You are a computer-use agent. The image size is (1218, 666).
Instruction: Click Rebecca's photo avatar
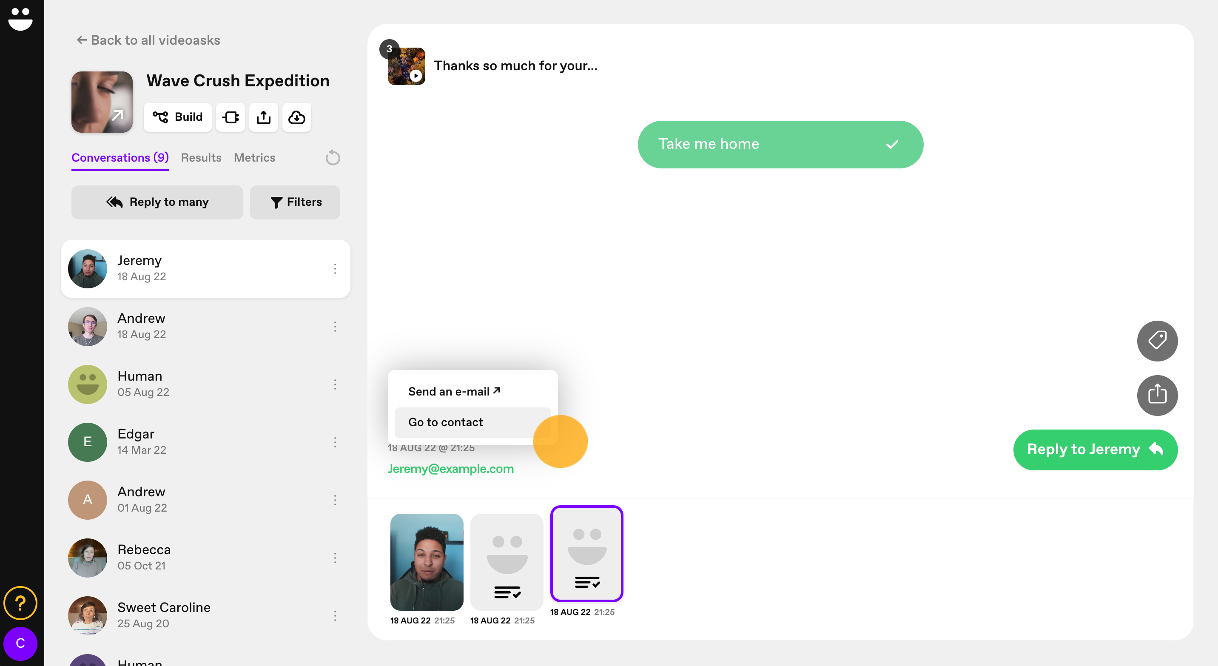(88, 557)
